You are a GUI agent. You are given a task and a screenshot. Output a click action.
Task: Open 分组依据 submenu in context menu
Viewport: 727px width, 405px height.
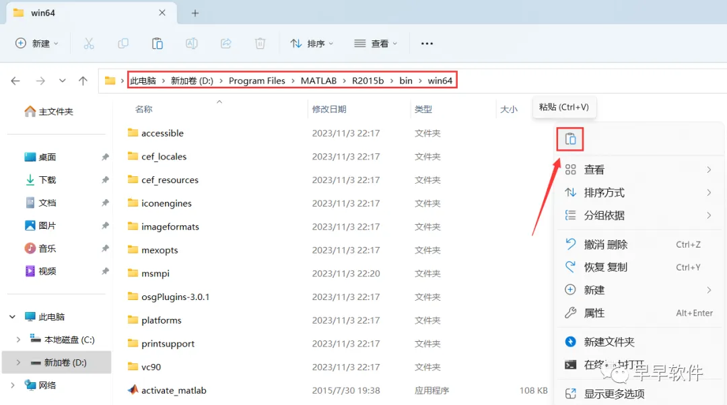[639, 215]
